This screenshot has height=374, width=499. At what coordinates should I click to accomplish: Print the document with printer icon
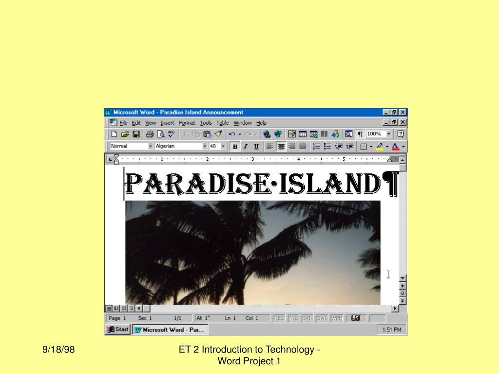tap(150, 134)
